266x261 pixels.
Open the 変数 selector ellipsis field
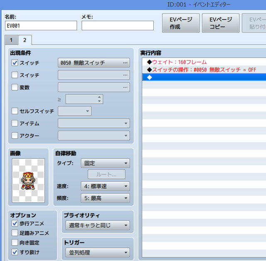point(94,87)
